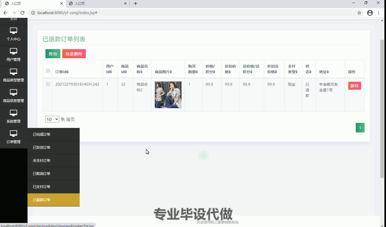
Task: Sort by 支付类型 column
Action: click(x=293, y=69)
